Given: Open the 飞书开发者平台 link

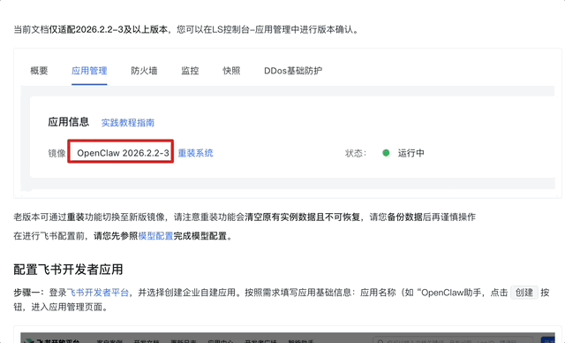Looking at the screenshot, I should tap(98, 293).
